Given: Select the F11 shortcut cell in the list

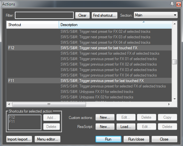Looking at the screenshot, I should point(11,81).
